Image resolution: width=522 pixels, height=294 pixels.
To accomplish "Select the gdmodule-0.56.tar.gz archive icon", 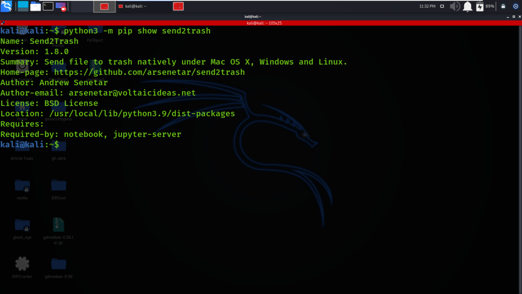I will [58, 231].
